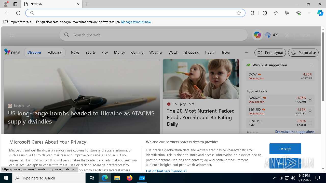The image size is (326, 183).
Task: Expand more MSN categories ellipsis
Action: (246, 53)
